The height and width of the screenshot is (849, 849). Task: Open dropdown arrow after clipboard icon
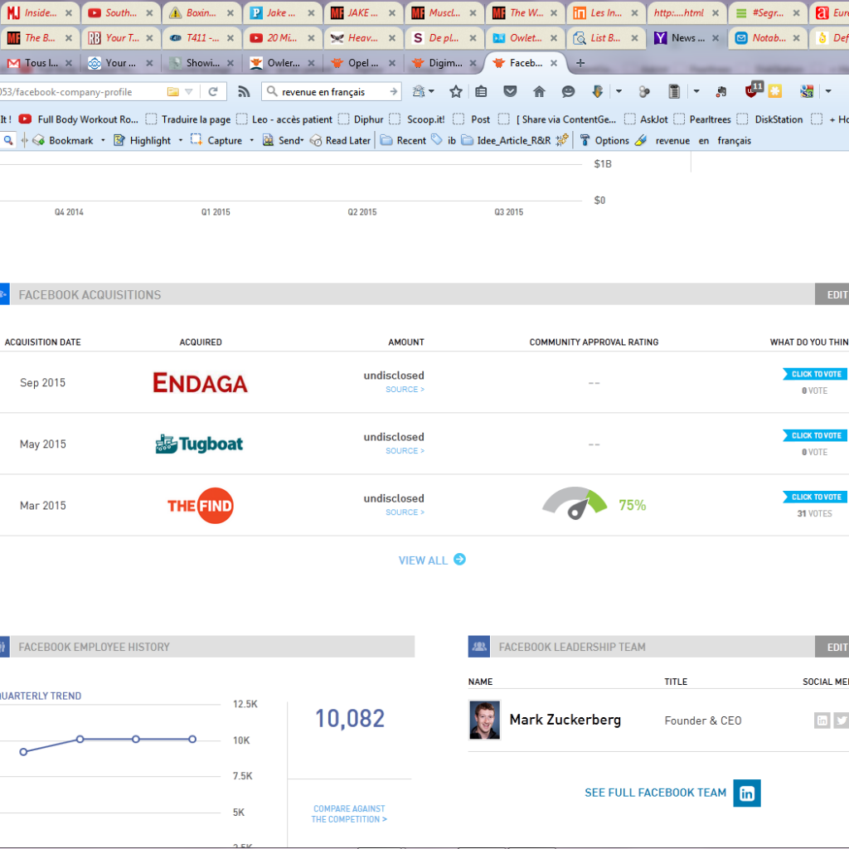696,91
